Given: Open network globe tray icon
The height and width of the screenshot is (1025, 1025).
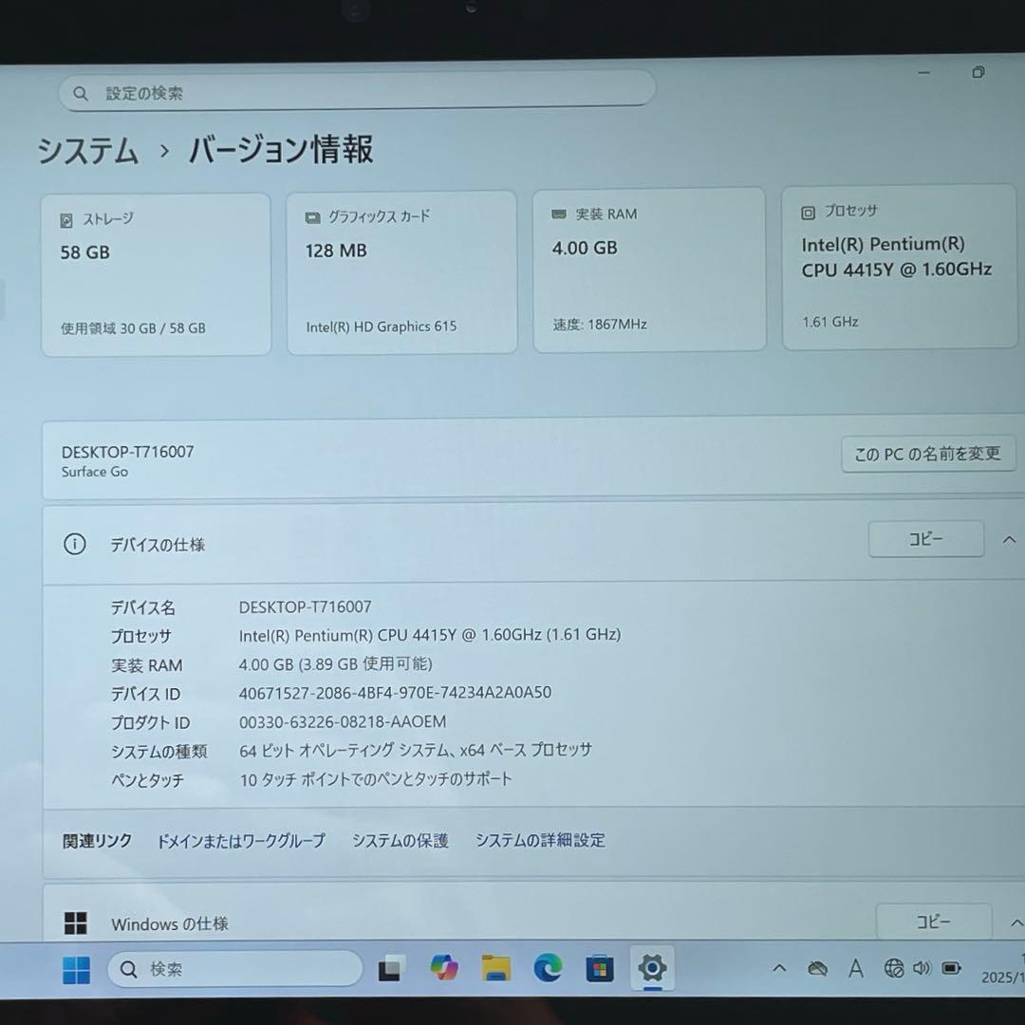Looking at the screenshot, I should point(894,967).
